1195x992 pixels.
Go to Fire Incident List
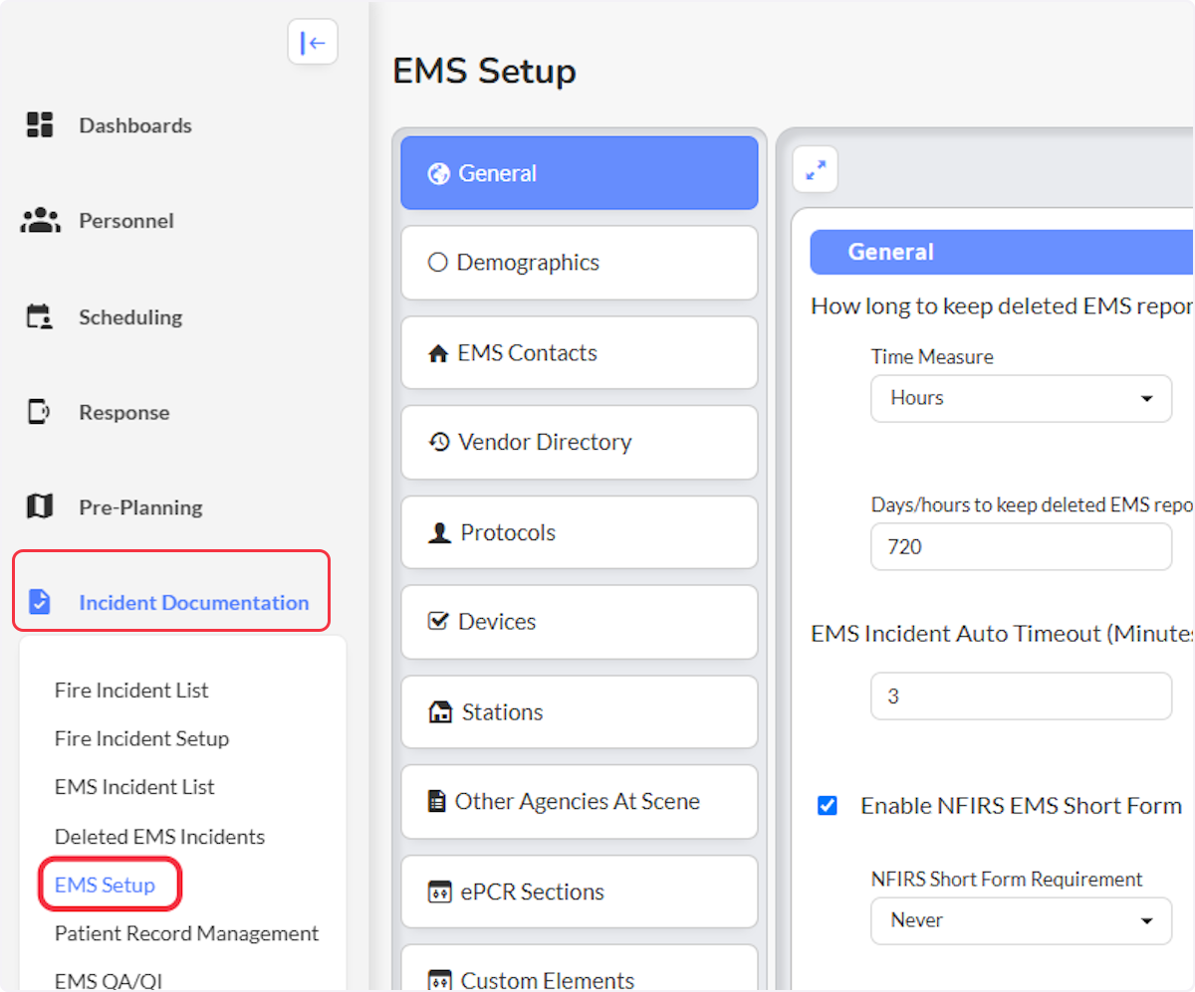[131, 691]
